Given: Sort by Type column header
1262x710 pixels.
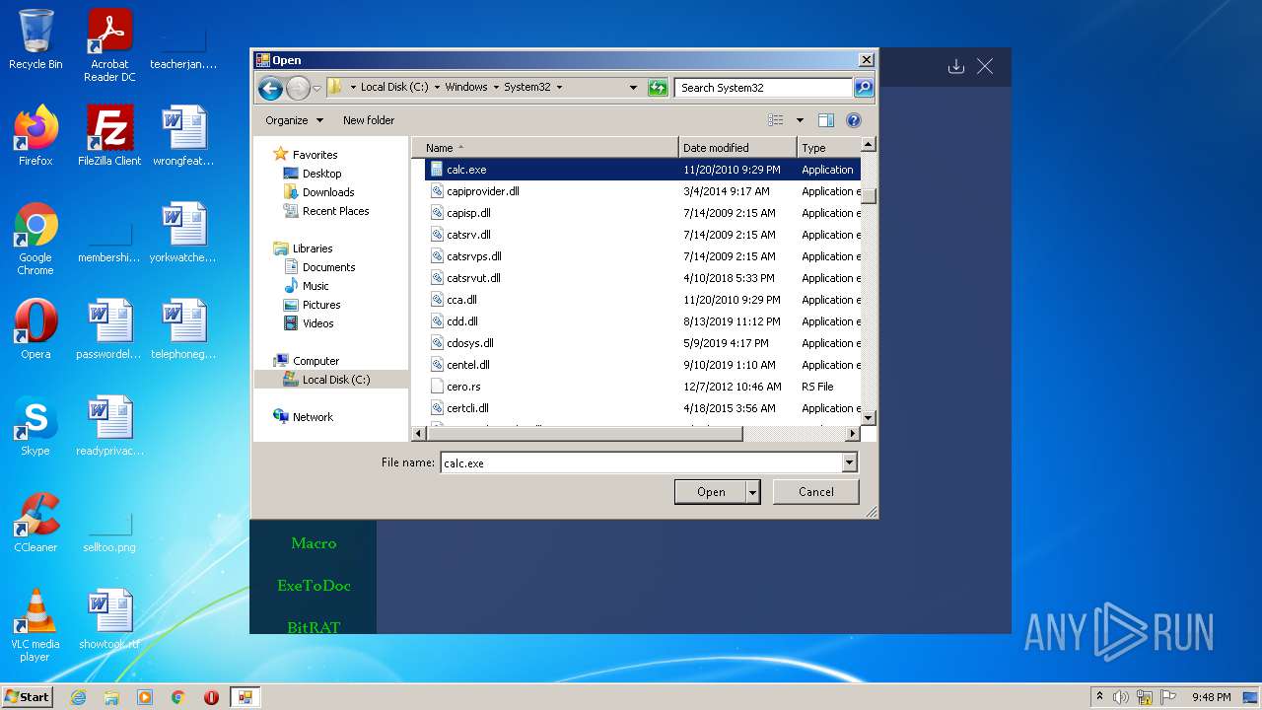Looking at the screenshot, I should [828, 148].
